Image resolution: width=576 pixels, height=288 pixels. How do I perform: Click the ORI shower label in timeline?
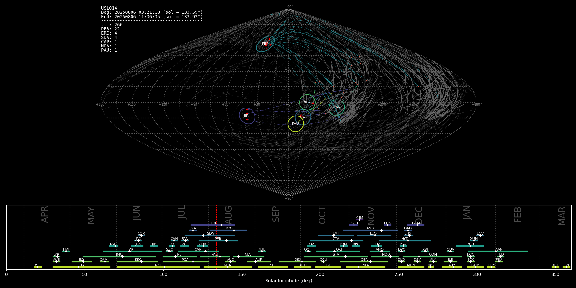pyautogui.click(x=339, y=250)
